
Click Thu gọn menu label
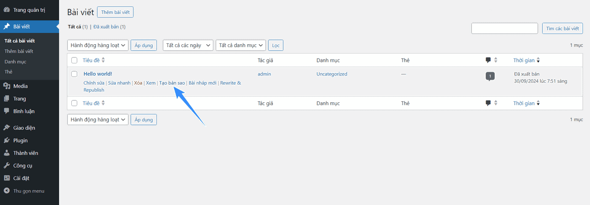pyautogui.click(x=29, y=191)
